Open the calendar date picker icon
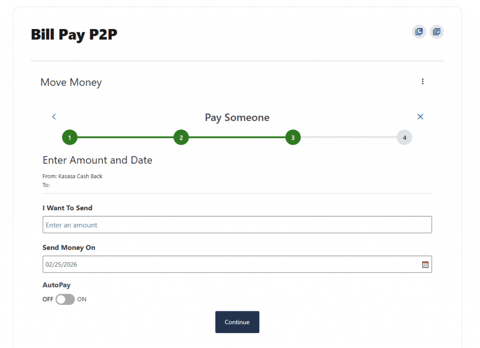Viewport: 480px width, 348px height. [x=425, y=265]
